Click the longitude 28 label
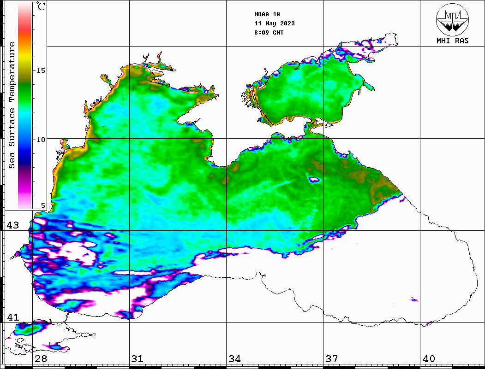 pyautogui.click(x=41, y=359)
